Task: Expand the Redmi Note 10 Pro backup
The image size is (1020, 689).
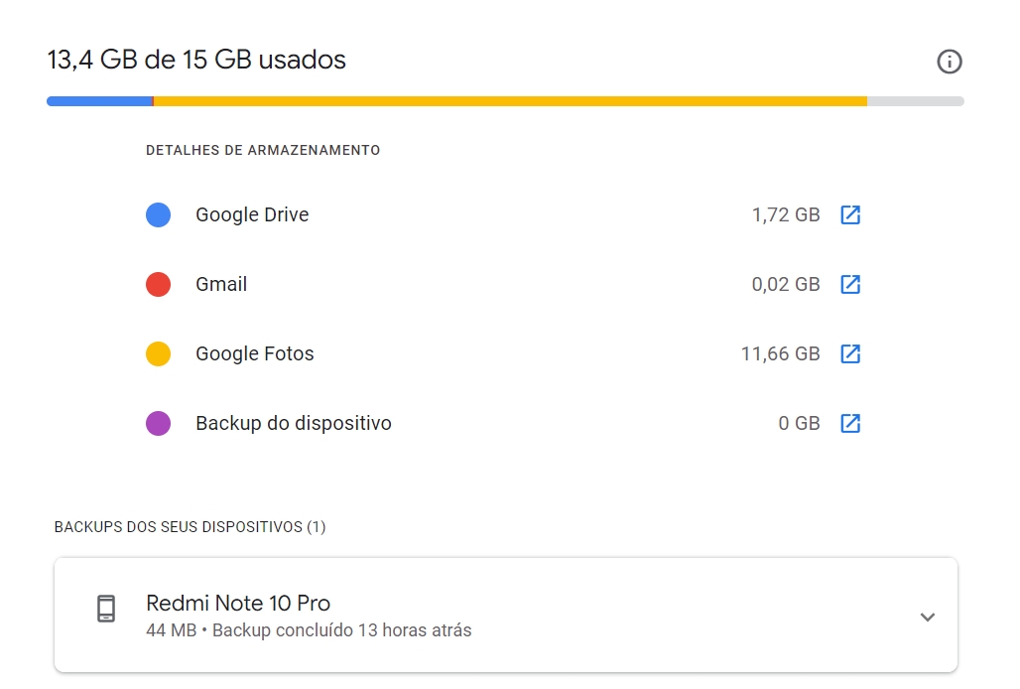Action: click(x=927, y=617)
